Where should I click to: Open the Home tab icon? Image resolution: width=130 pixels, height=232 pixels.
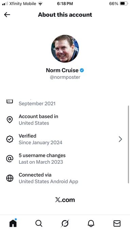[x=13, y=223]
